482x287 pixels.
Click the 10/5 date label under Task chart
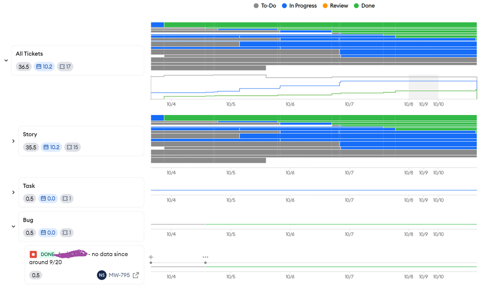pos(231,200)
